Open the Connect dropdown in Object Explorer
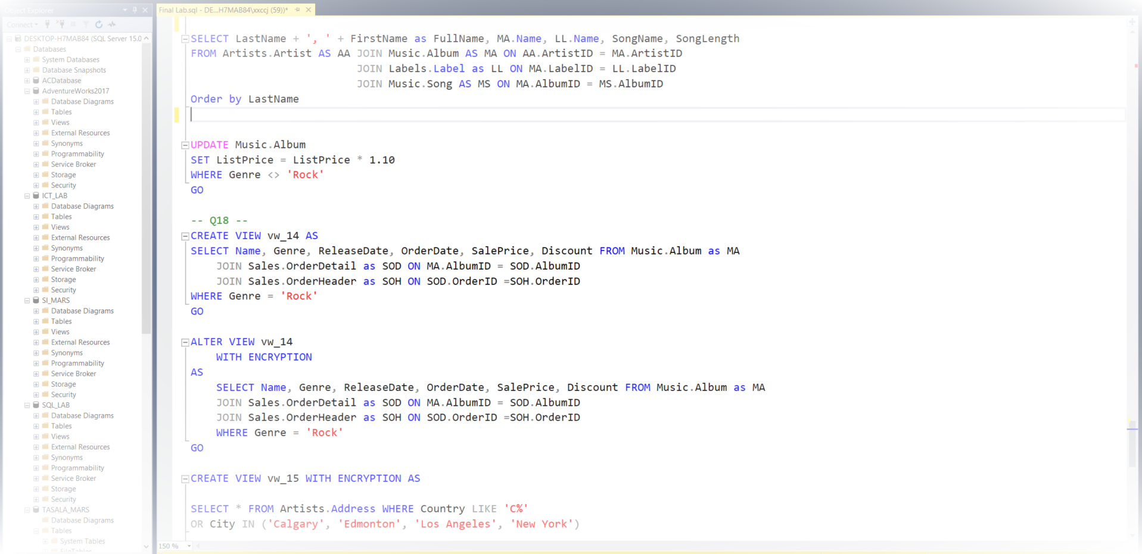Image resolution: width=1142 pixels, height=554 pixels. pyautogui.click(x=23, y=24)
